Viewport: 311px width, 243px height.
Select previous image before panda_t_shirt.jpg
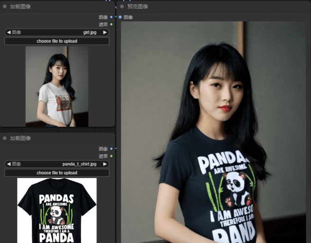[9, 164]
